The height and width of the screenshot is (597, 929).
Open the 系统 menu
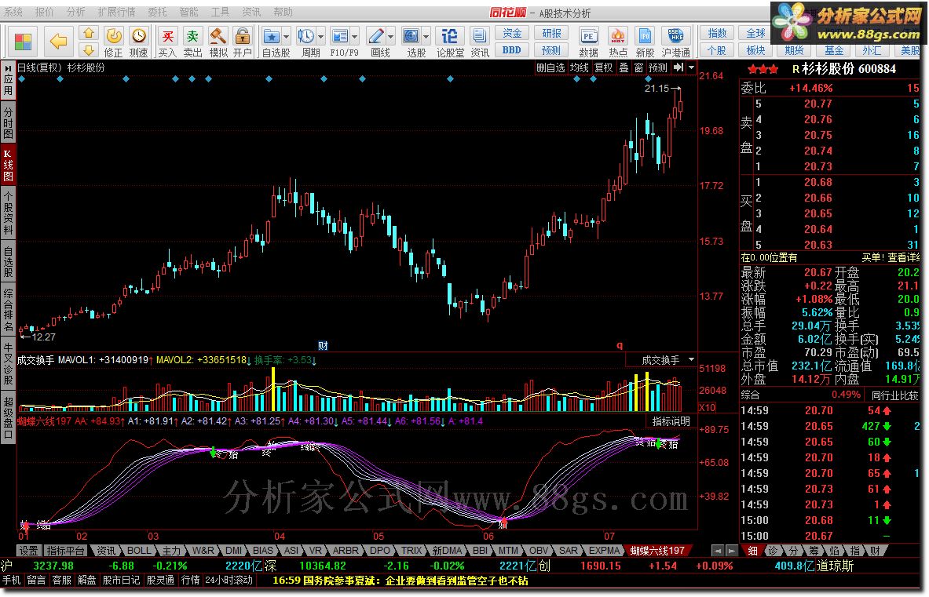pos(13,12)
